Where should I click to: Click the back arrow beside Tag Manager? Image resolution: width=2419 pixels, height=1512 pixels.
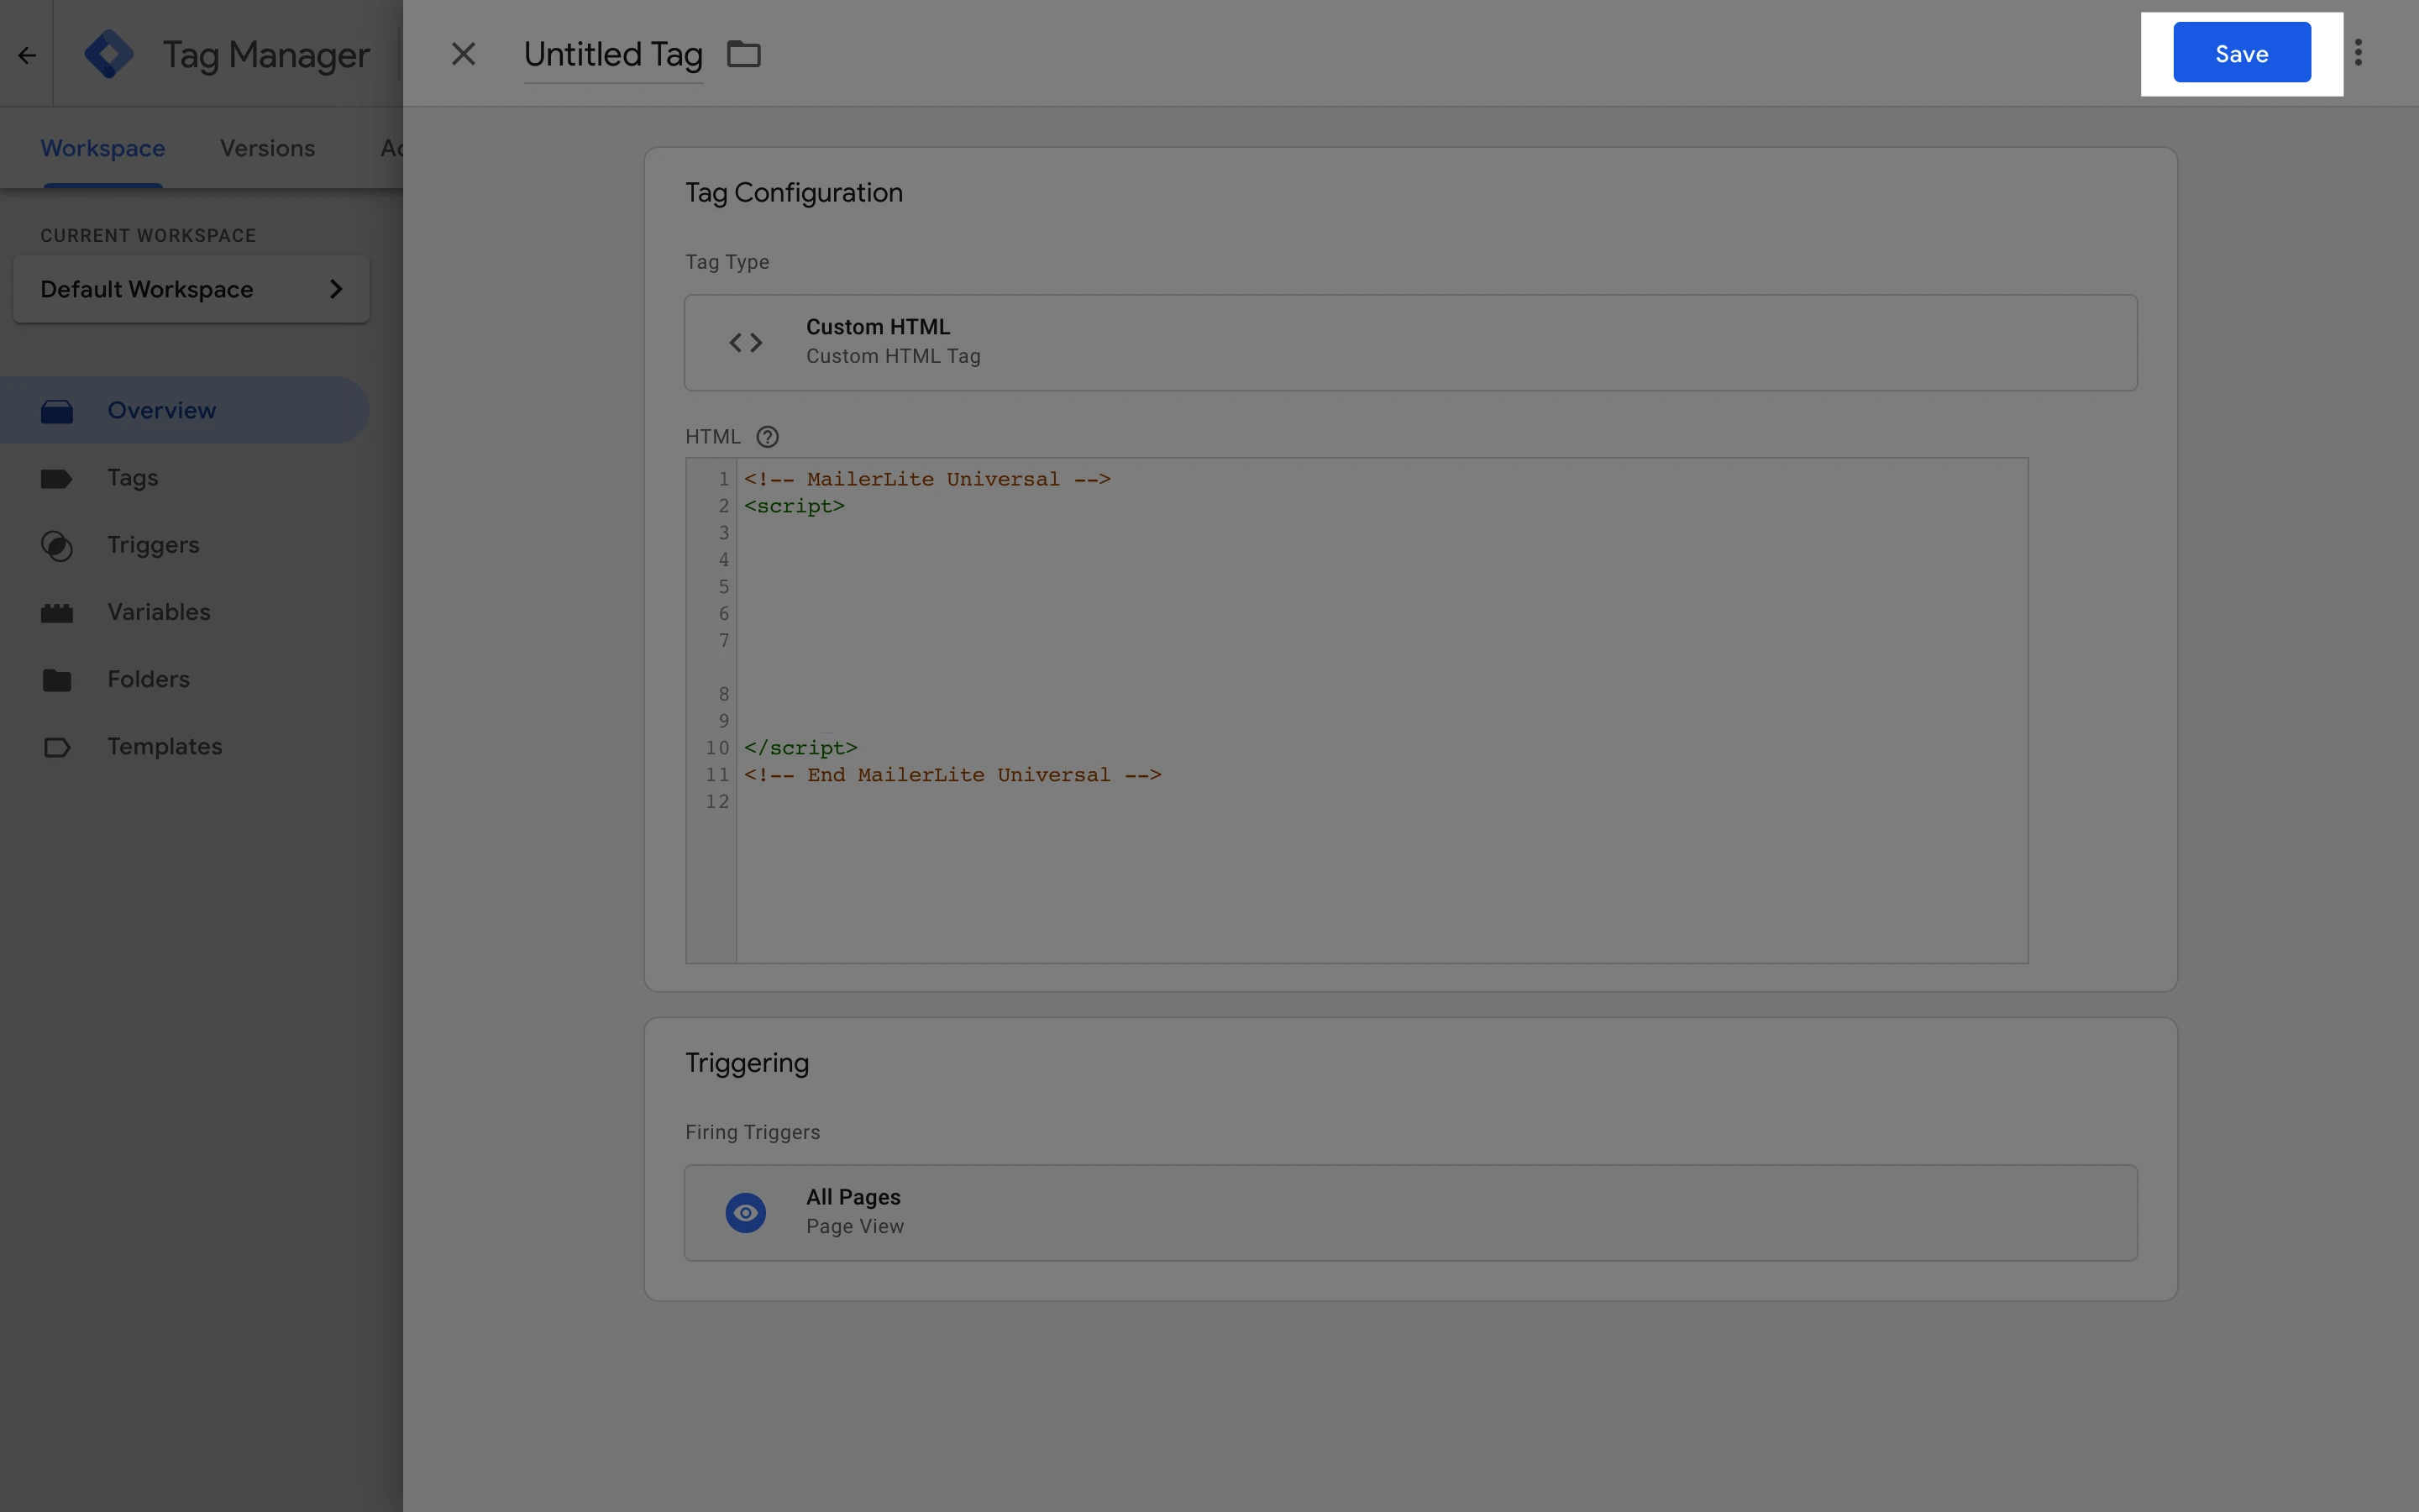pyautogui.click(x=27, y=55)
